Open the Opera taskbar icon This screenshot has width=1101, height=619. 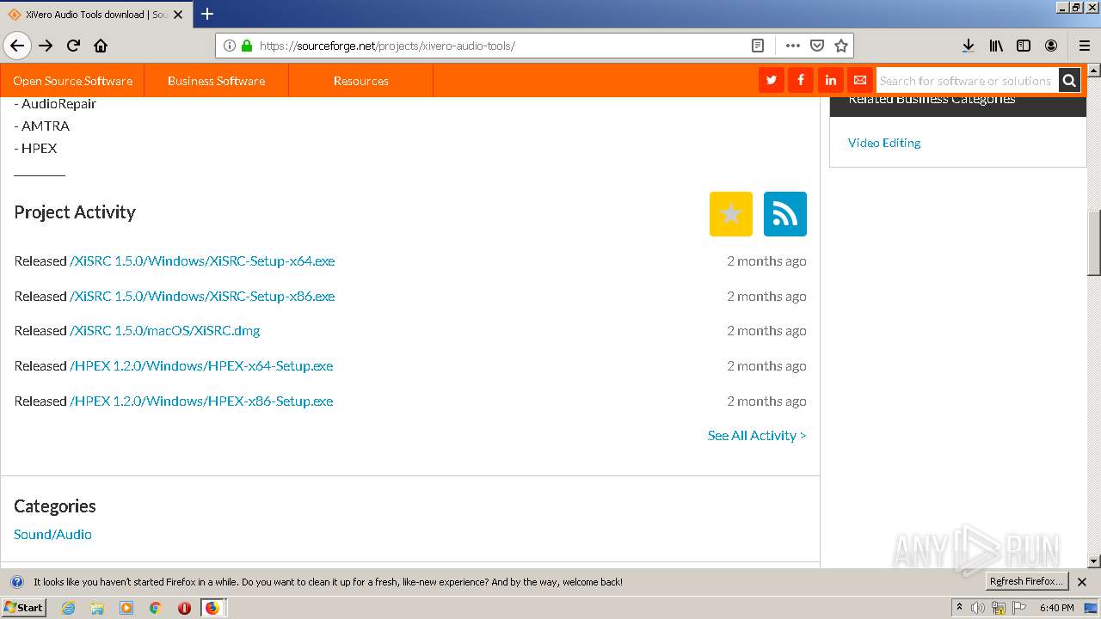[x=184, y=608]
